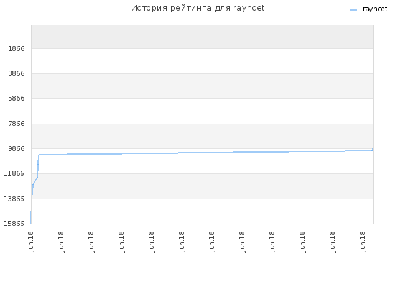Click the 1866 y-axis label
Viewport: 398px width, 298px height.
(17, 48)
